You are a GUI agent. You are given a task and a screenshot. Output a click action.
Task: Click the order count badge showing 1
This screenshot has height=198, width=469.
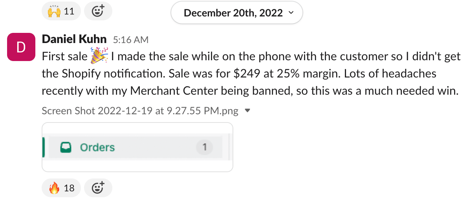pos(204,148)
